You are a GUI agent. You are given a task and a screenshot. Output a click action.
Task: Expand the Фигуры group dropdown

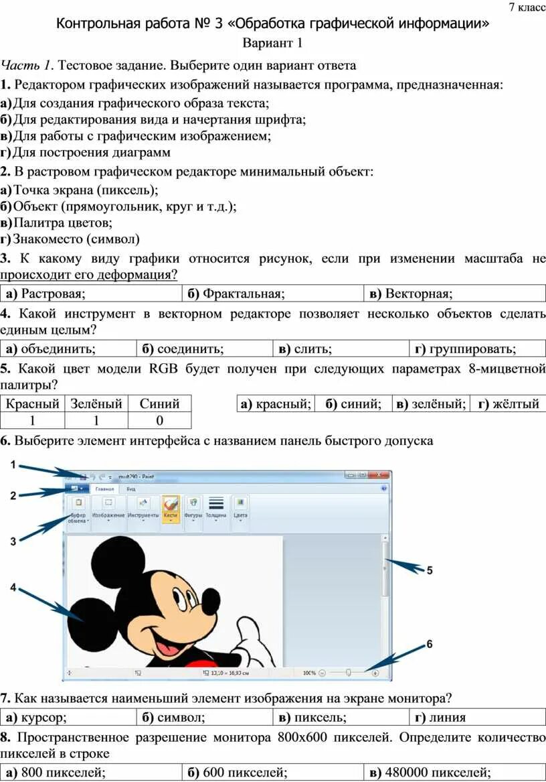click(193, 520)
